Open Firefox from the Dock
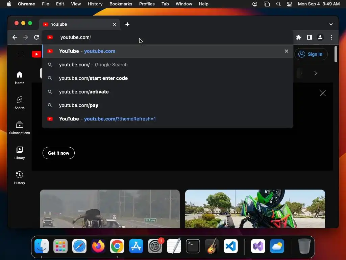Viewport: 346px width, 260px height. (x=98, y=246)
